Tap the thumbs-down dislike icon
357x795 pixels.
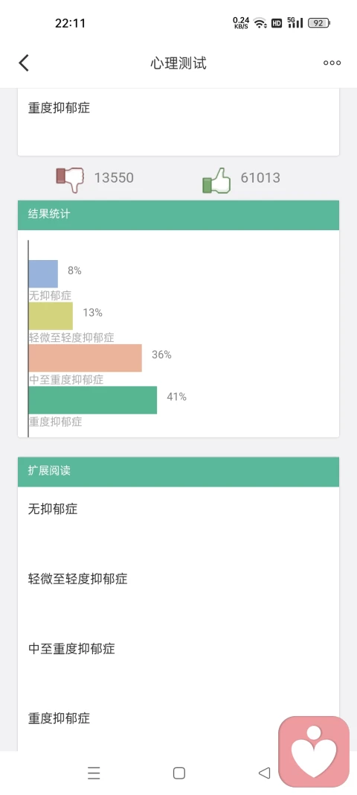(x=70, y=179)
